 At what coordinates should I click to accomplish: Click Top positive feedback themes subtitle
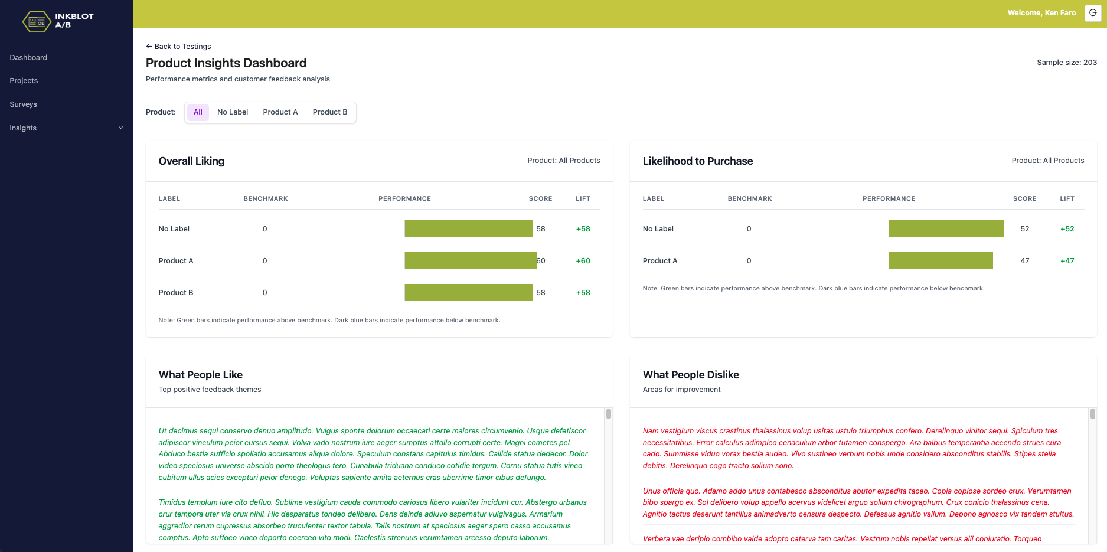pyautogui.click(x=210, y=390)
